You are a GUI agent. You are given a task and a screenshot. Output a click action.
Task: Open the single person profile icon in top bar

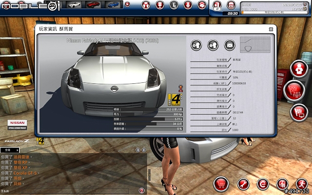pos(188,5)
